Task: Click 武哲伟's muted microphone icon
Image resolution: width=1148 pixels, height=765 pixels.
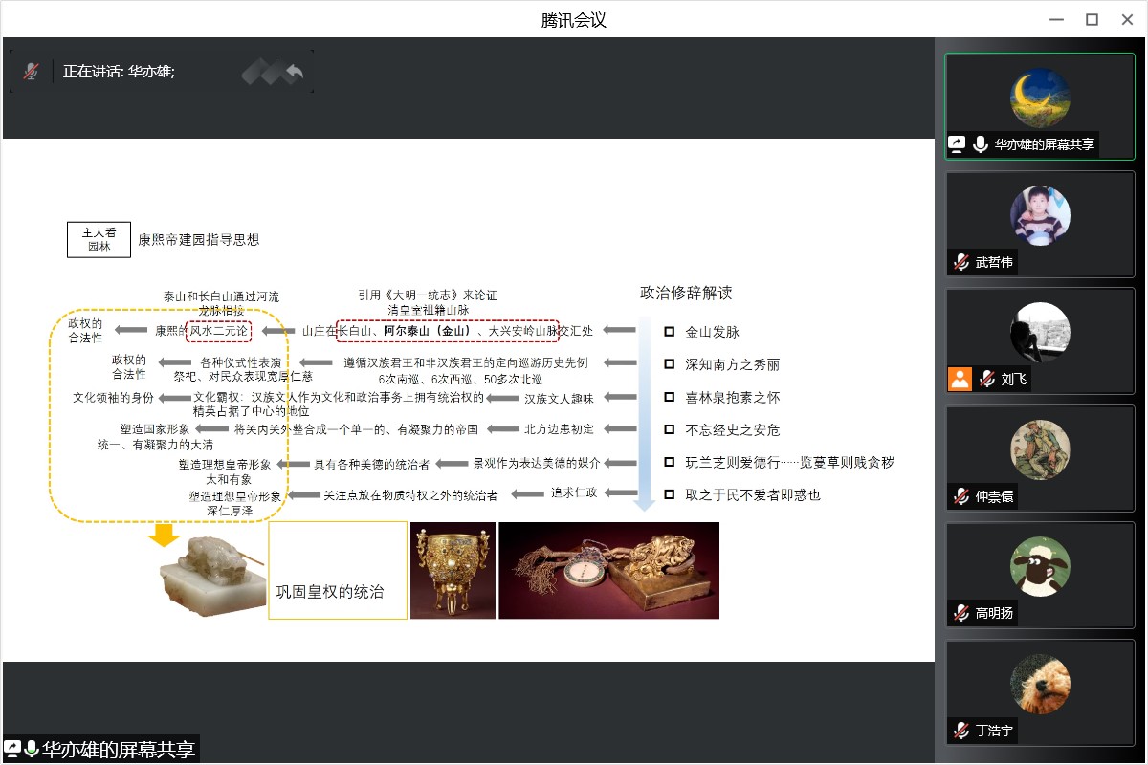Action: [x=960, y=262]
